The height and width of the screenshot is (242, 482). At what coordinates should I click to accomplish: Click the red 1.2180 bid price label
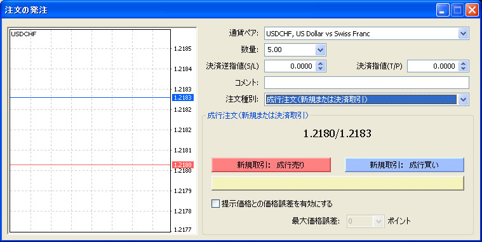pos(183,165)
